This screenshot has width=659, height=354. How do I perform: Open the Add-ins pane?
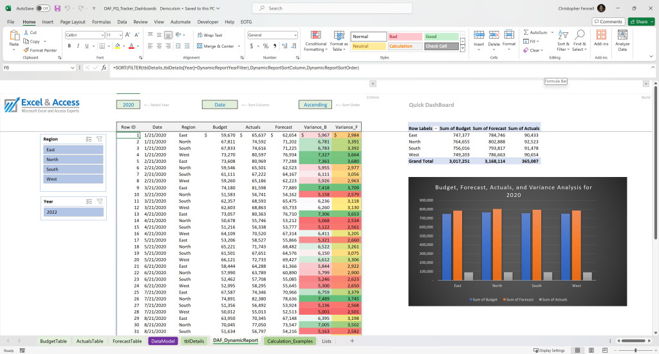[x=601, y=38]
